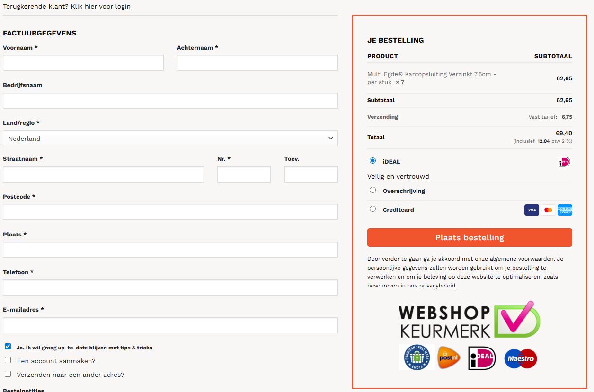Select the Overschrijving payment option

pyautogui.click(x=373, y=190)
